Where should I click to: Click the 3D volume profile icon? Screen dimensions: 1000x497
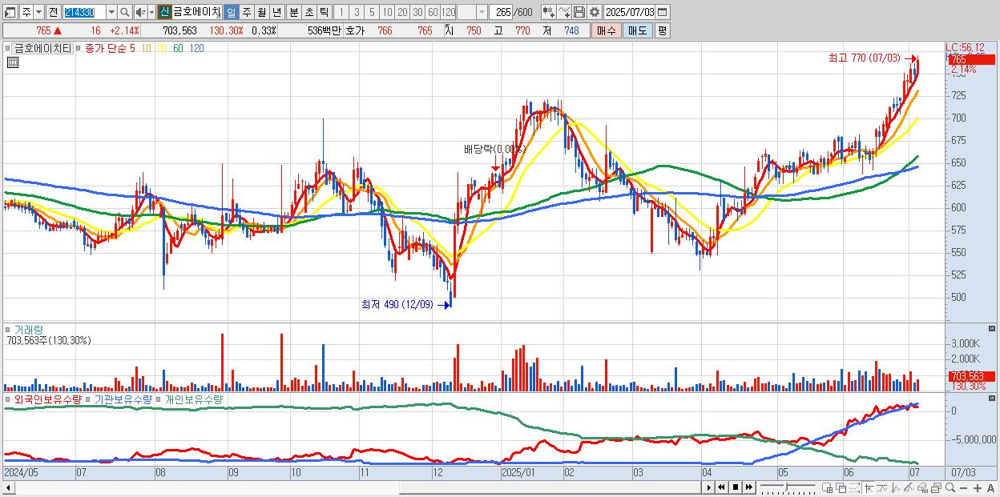[x=922, y=487]
